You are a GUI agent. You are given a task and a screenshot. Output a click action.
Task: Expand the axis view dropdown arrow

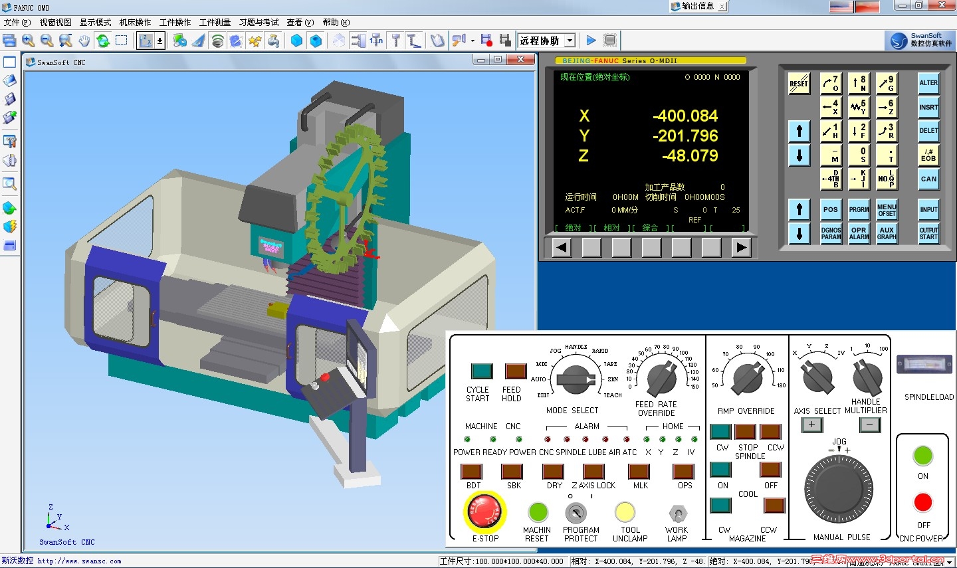point(160,41)
